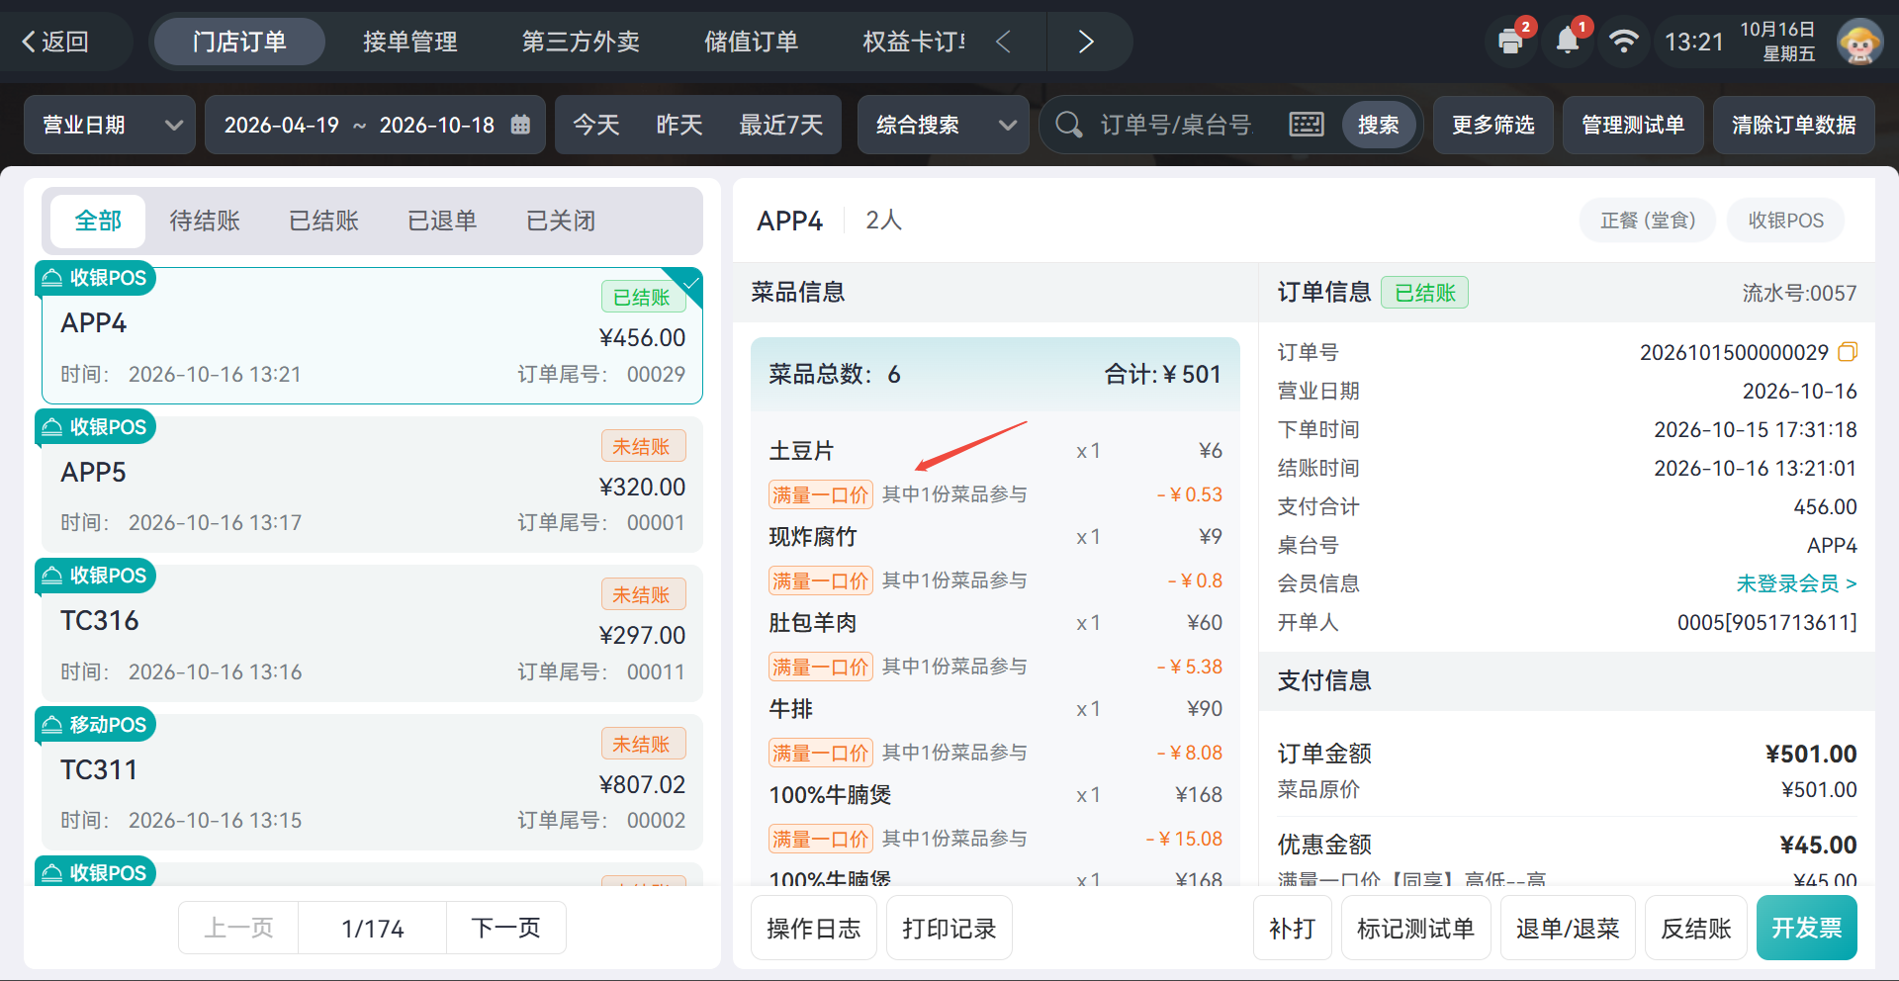Click the calendar icon in date range

point(520,125)
